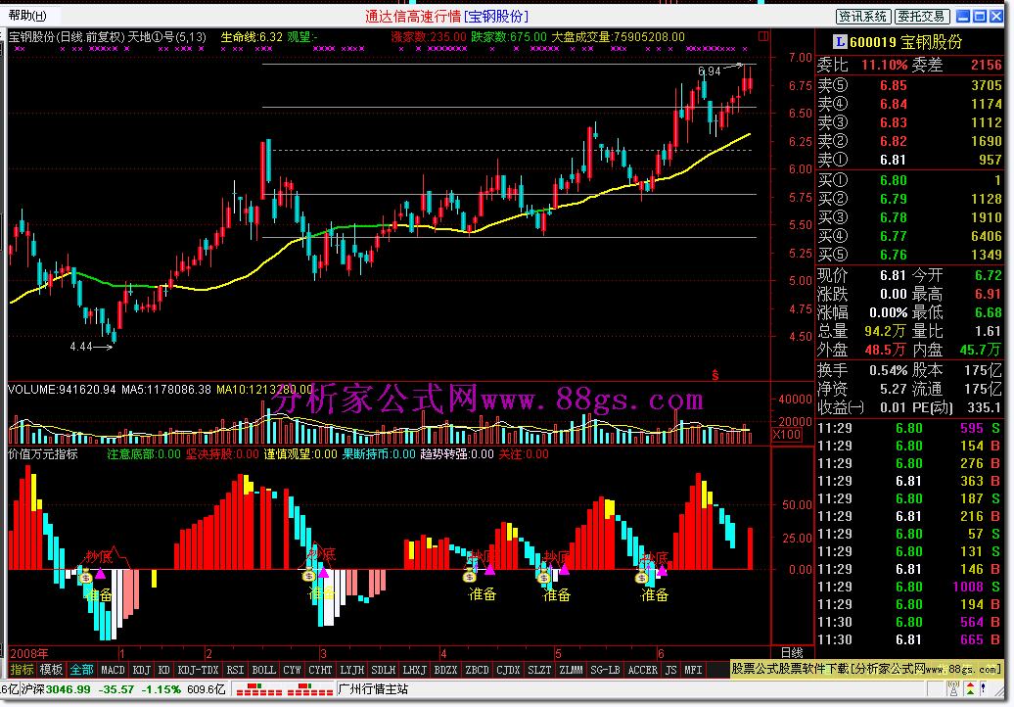The width and height of the screenshot is (1014, 707).
Task: Switch to the ZLMM indicator
Action: click(571, 670)
